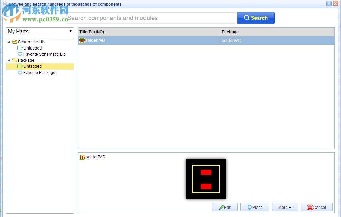
Task: Open Favorite Schematic Lib item
Action: point(44,54)
